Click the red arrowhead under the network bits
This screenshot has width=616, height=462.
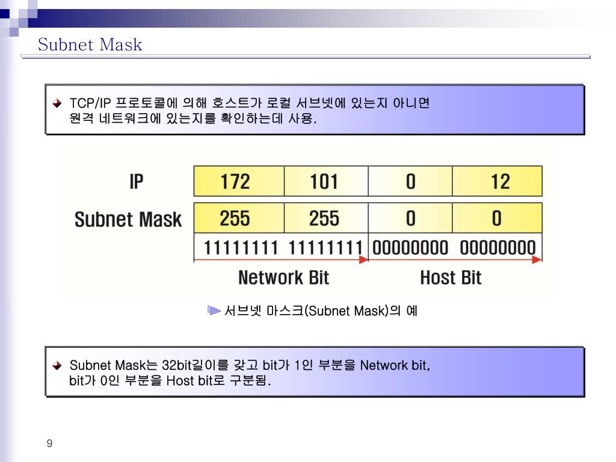(363, 260)
